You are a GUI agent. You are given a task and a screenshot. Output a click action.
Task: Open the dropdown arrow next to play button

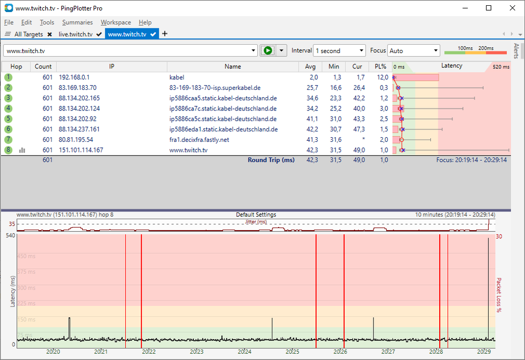point(281,50)
